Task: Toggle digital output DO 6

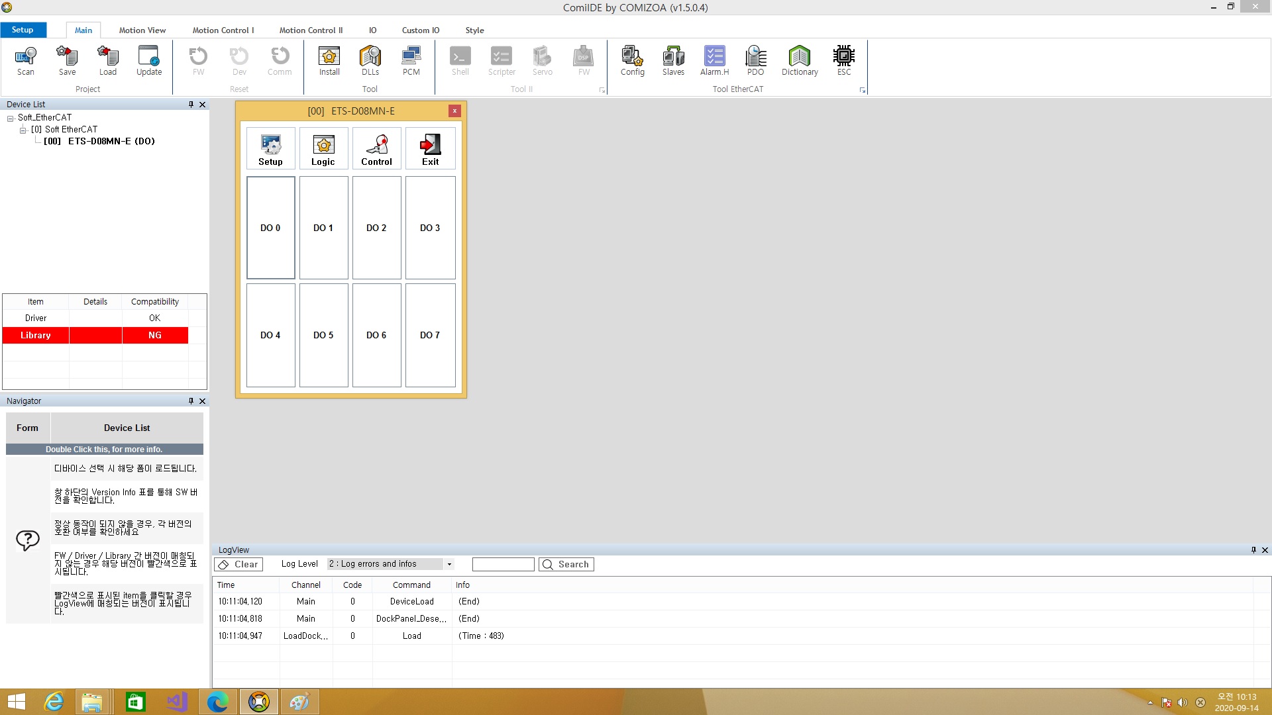Action: (x=376, y=335)
